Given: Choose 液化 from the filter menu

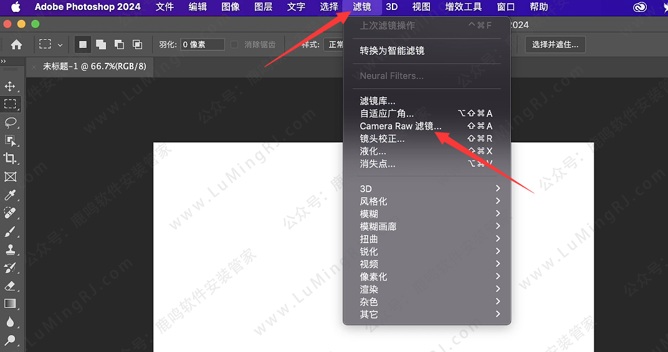Looking at the screenshot, I should [x=427, y=151].
